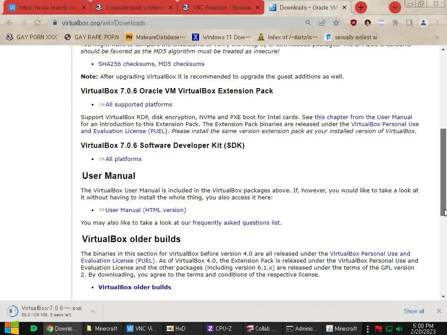
Task: Switch to the Minecraft Java taskbar window
Action: point(342,328)
